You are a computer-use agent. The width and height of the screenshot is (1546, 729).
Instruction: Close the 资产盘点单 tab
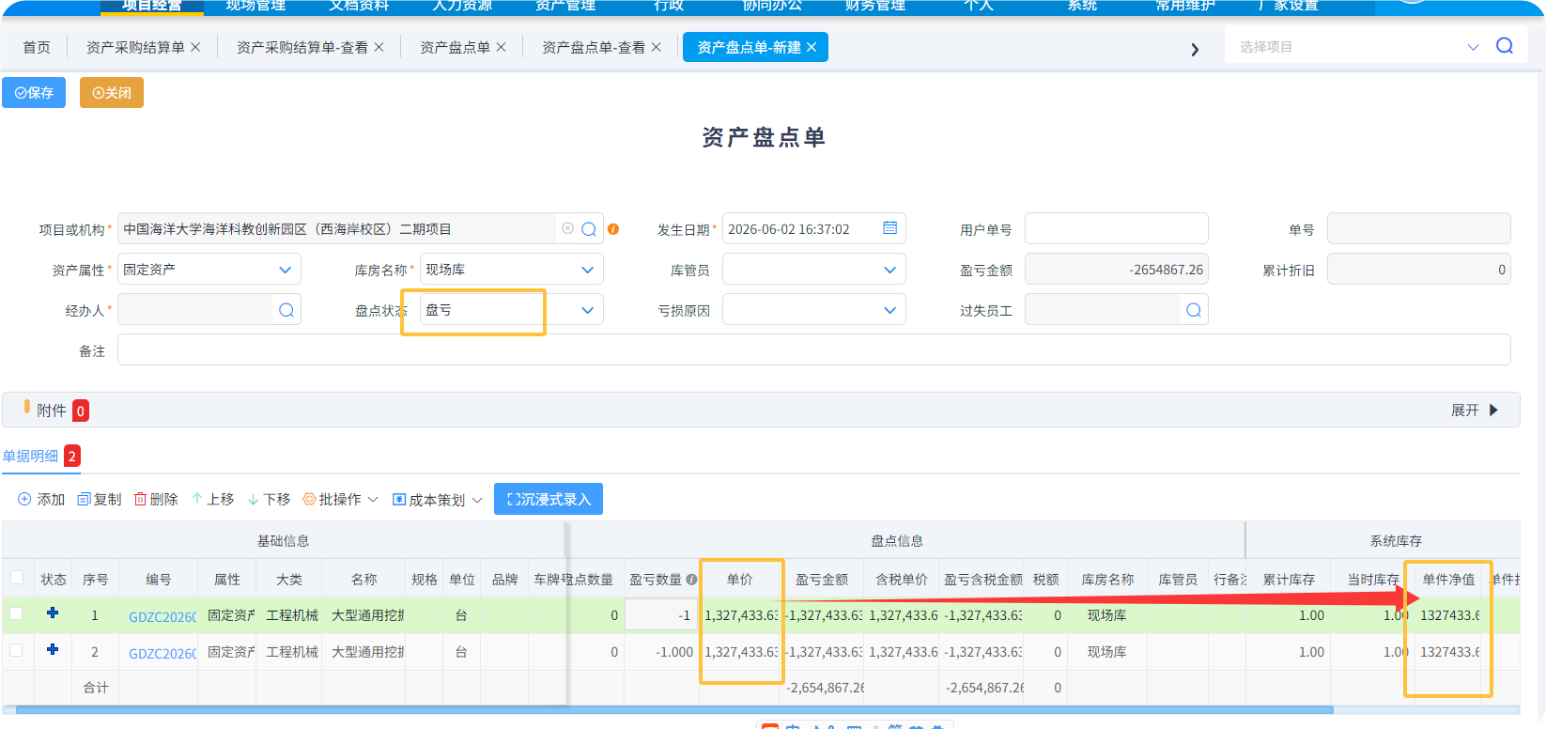pyautogui.click(x=501, y=47)
